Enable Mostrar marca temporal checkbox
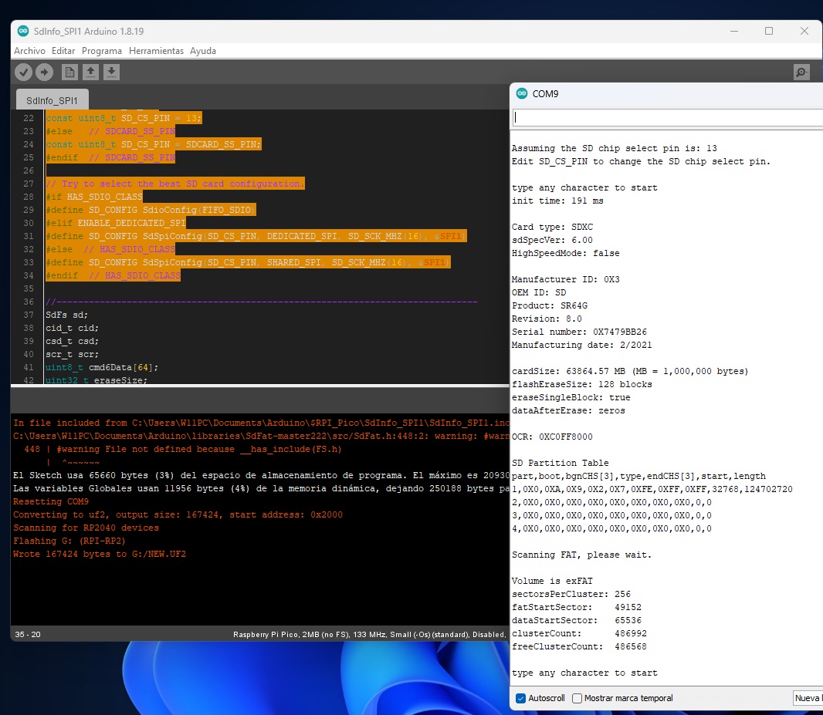Screen dimensions: 823x715 (x=577, y=698)
